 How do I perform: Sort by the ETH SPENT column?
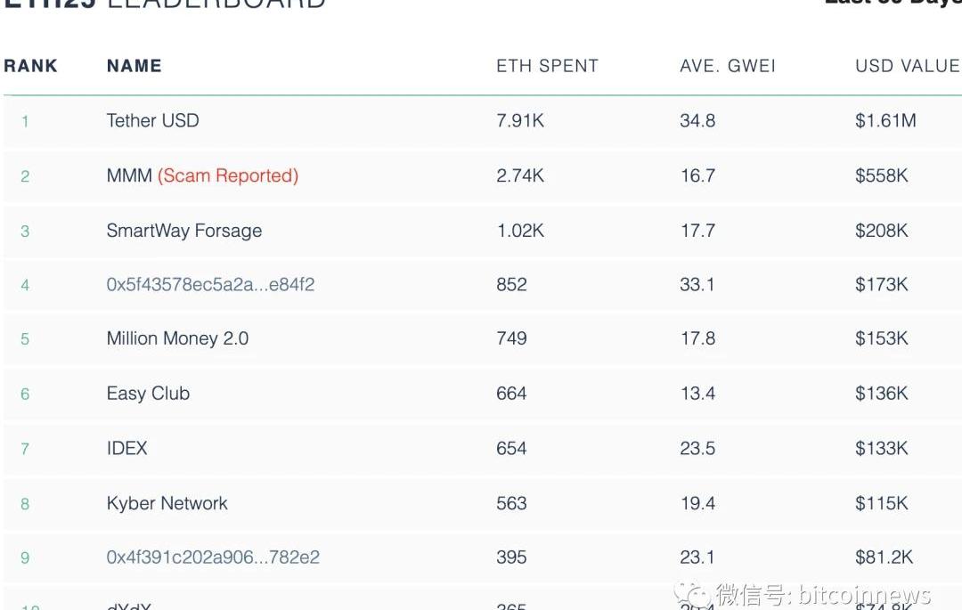point(547,66)
